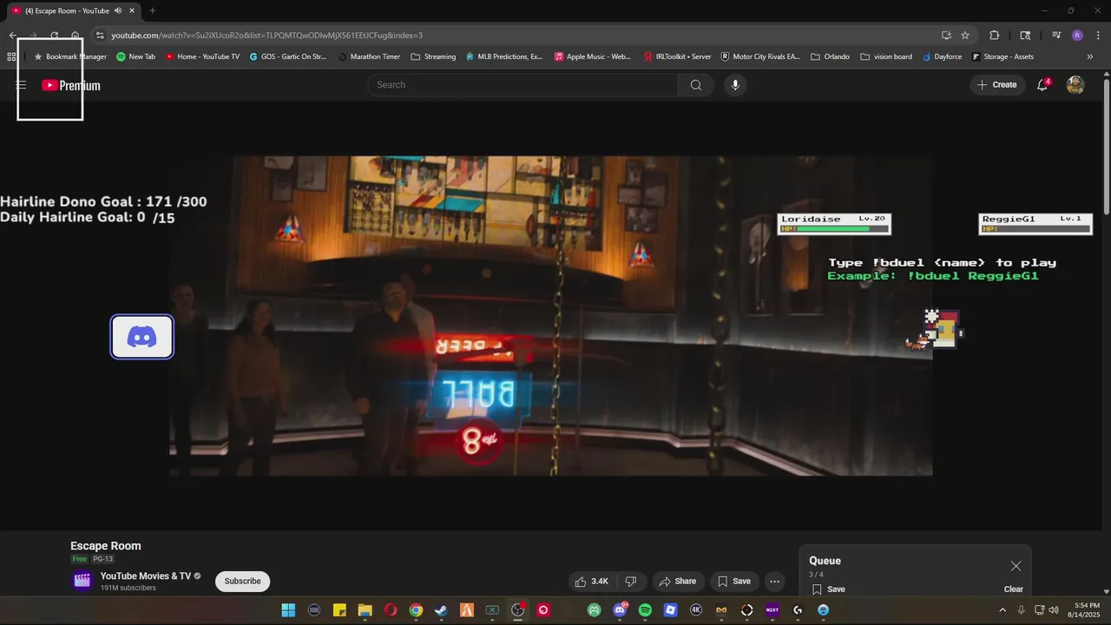The width and height of the screenshot is (1111, 625).
Task: Open the Orlando bookmarks folder
Action: click(x=830, y=56)
